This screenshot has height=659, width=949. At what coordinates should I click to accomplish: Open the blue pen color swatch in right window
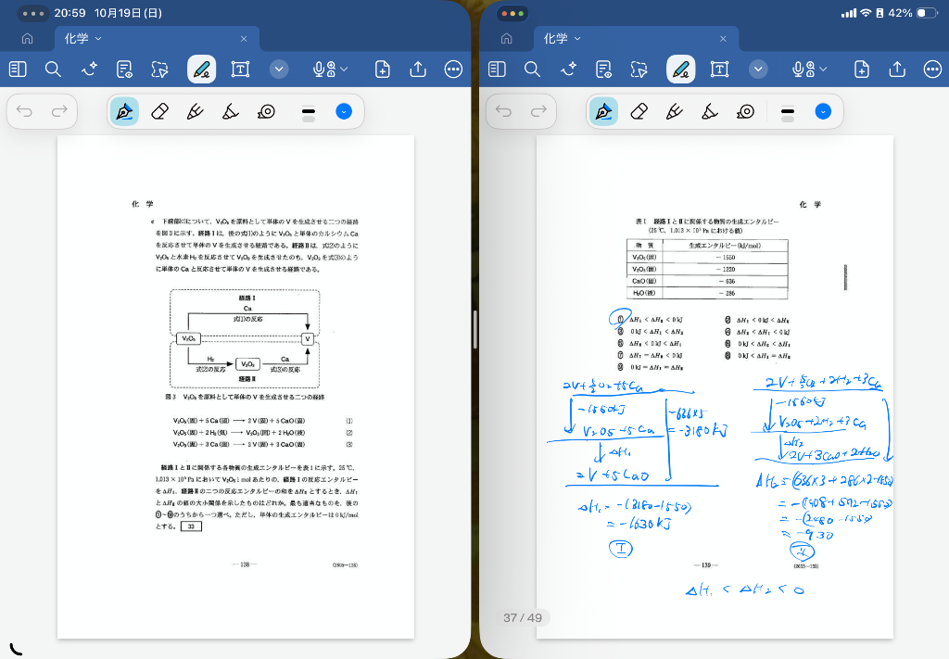pos(823,112)
